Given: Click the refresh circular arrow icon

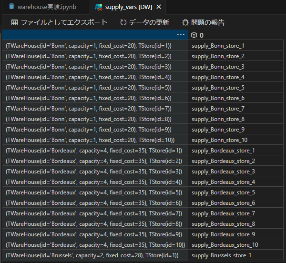Looking at the screenshot, I should pos(123,22).
